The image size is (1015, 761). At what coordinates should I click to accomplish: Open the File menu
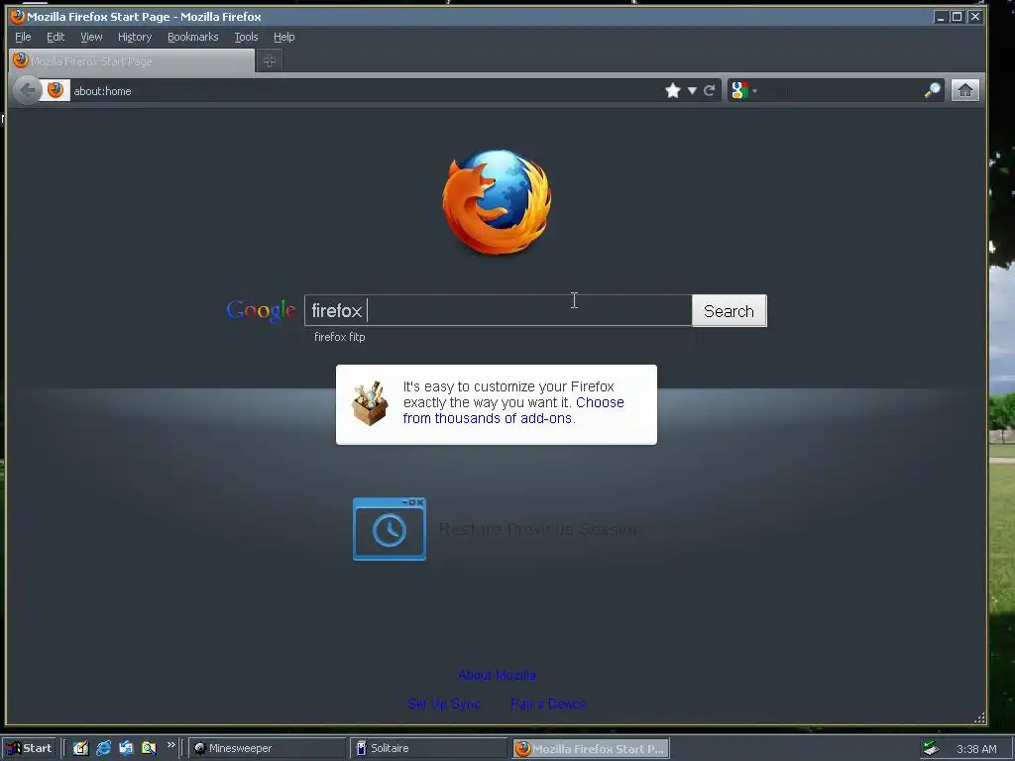pos(23,37)
